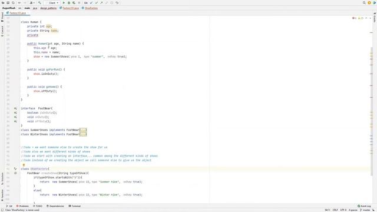Navigate Back with the left arrow icon
Image resolution: width=377 pixels, height=212 pixels.
click(x=19, y=2)
